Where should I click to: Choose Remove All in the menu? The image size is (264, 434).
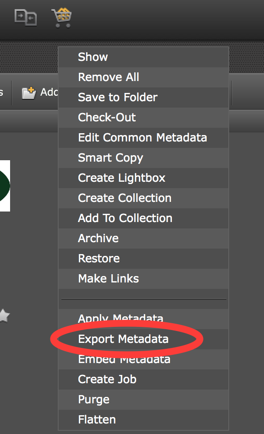point(143,77)
